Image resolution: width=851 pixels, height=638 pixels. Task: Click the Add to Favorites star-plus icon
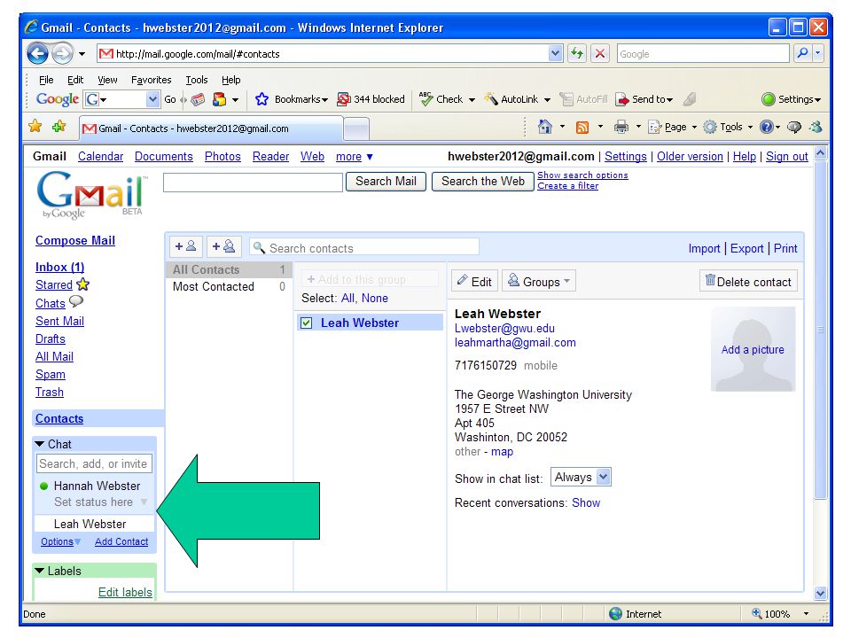pyautogui.click(x=59, y=127)
